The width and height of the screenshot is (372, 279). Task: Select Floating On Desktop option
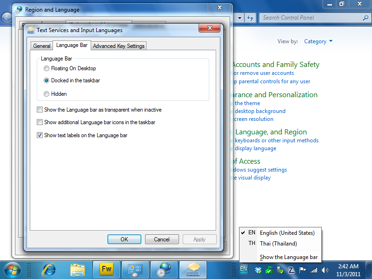point(70,68)
